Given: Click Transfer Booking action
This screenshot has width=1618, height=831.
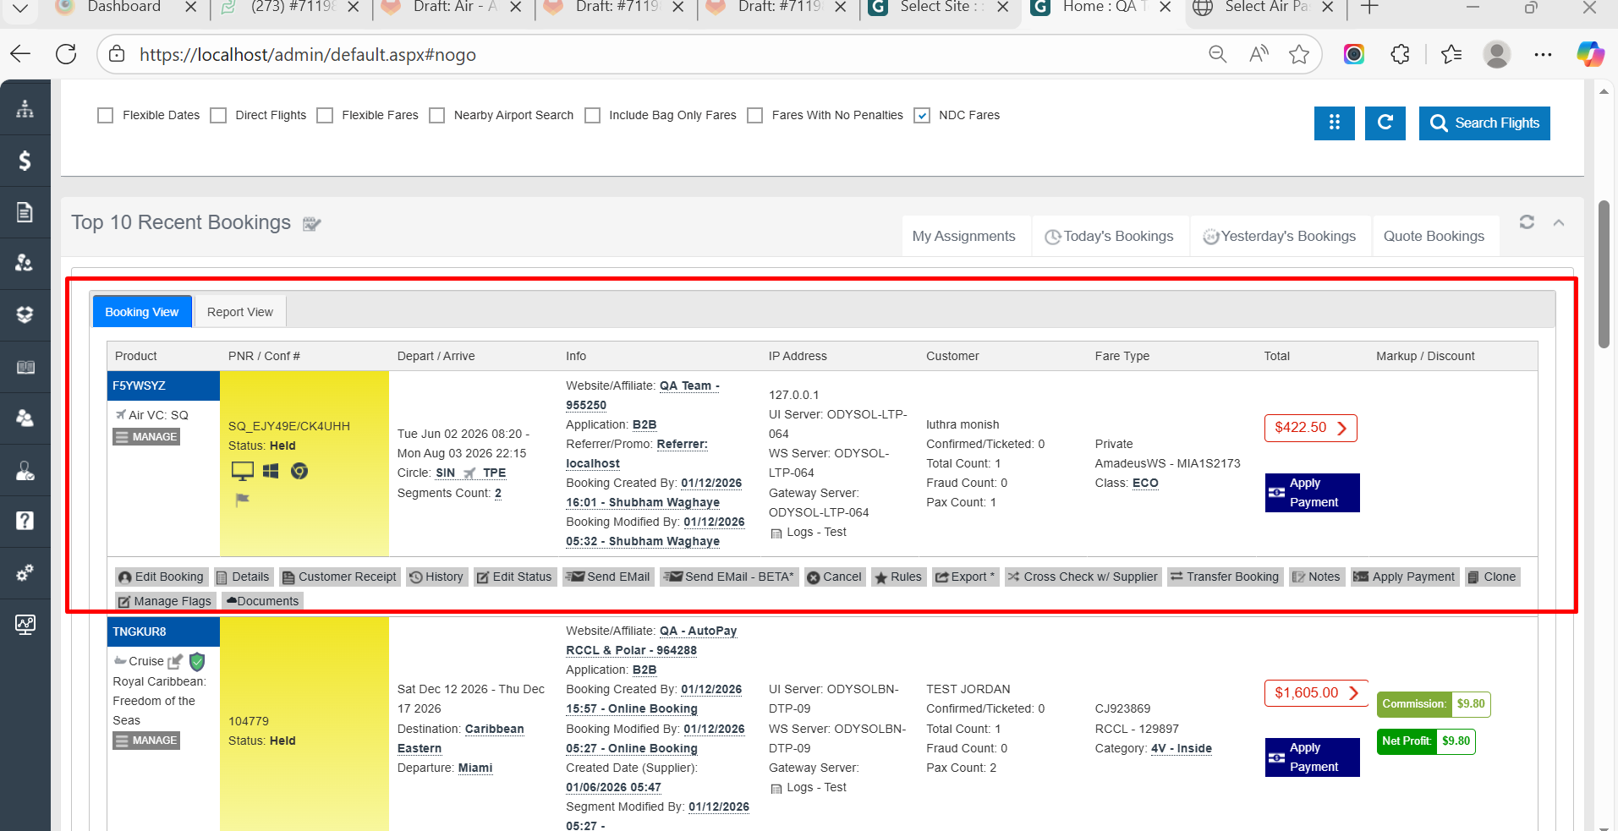Looking at the screenshot, I should pyautogui.click(x=1225, y=577).
